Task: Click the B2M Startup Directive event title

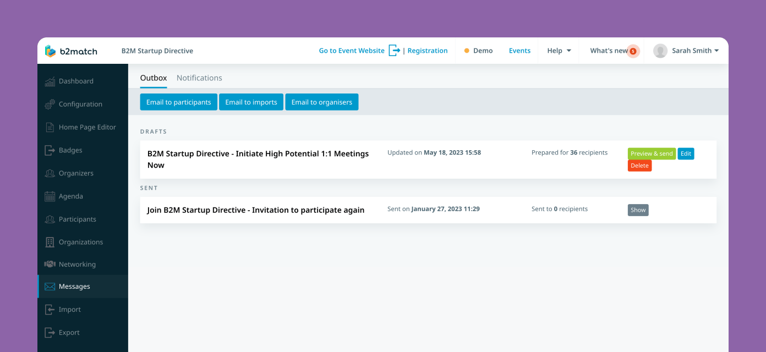Action: (x=157, y=51)
